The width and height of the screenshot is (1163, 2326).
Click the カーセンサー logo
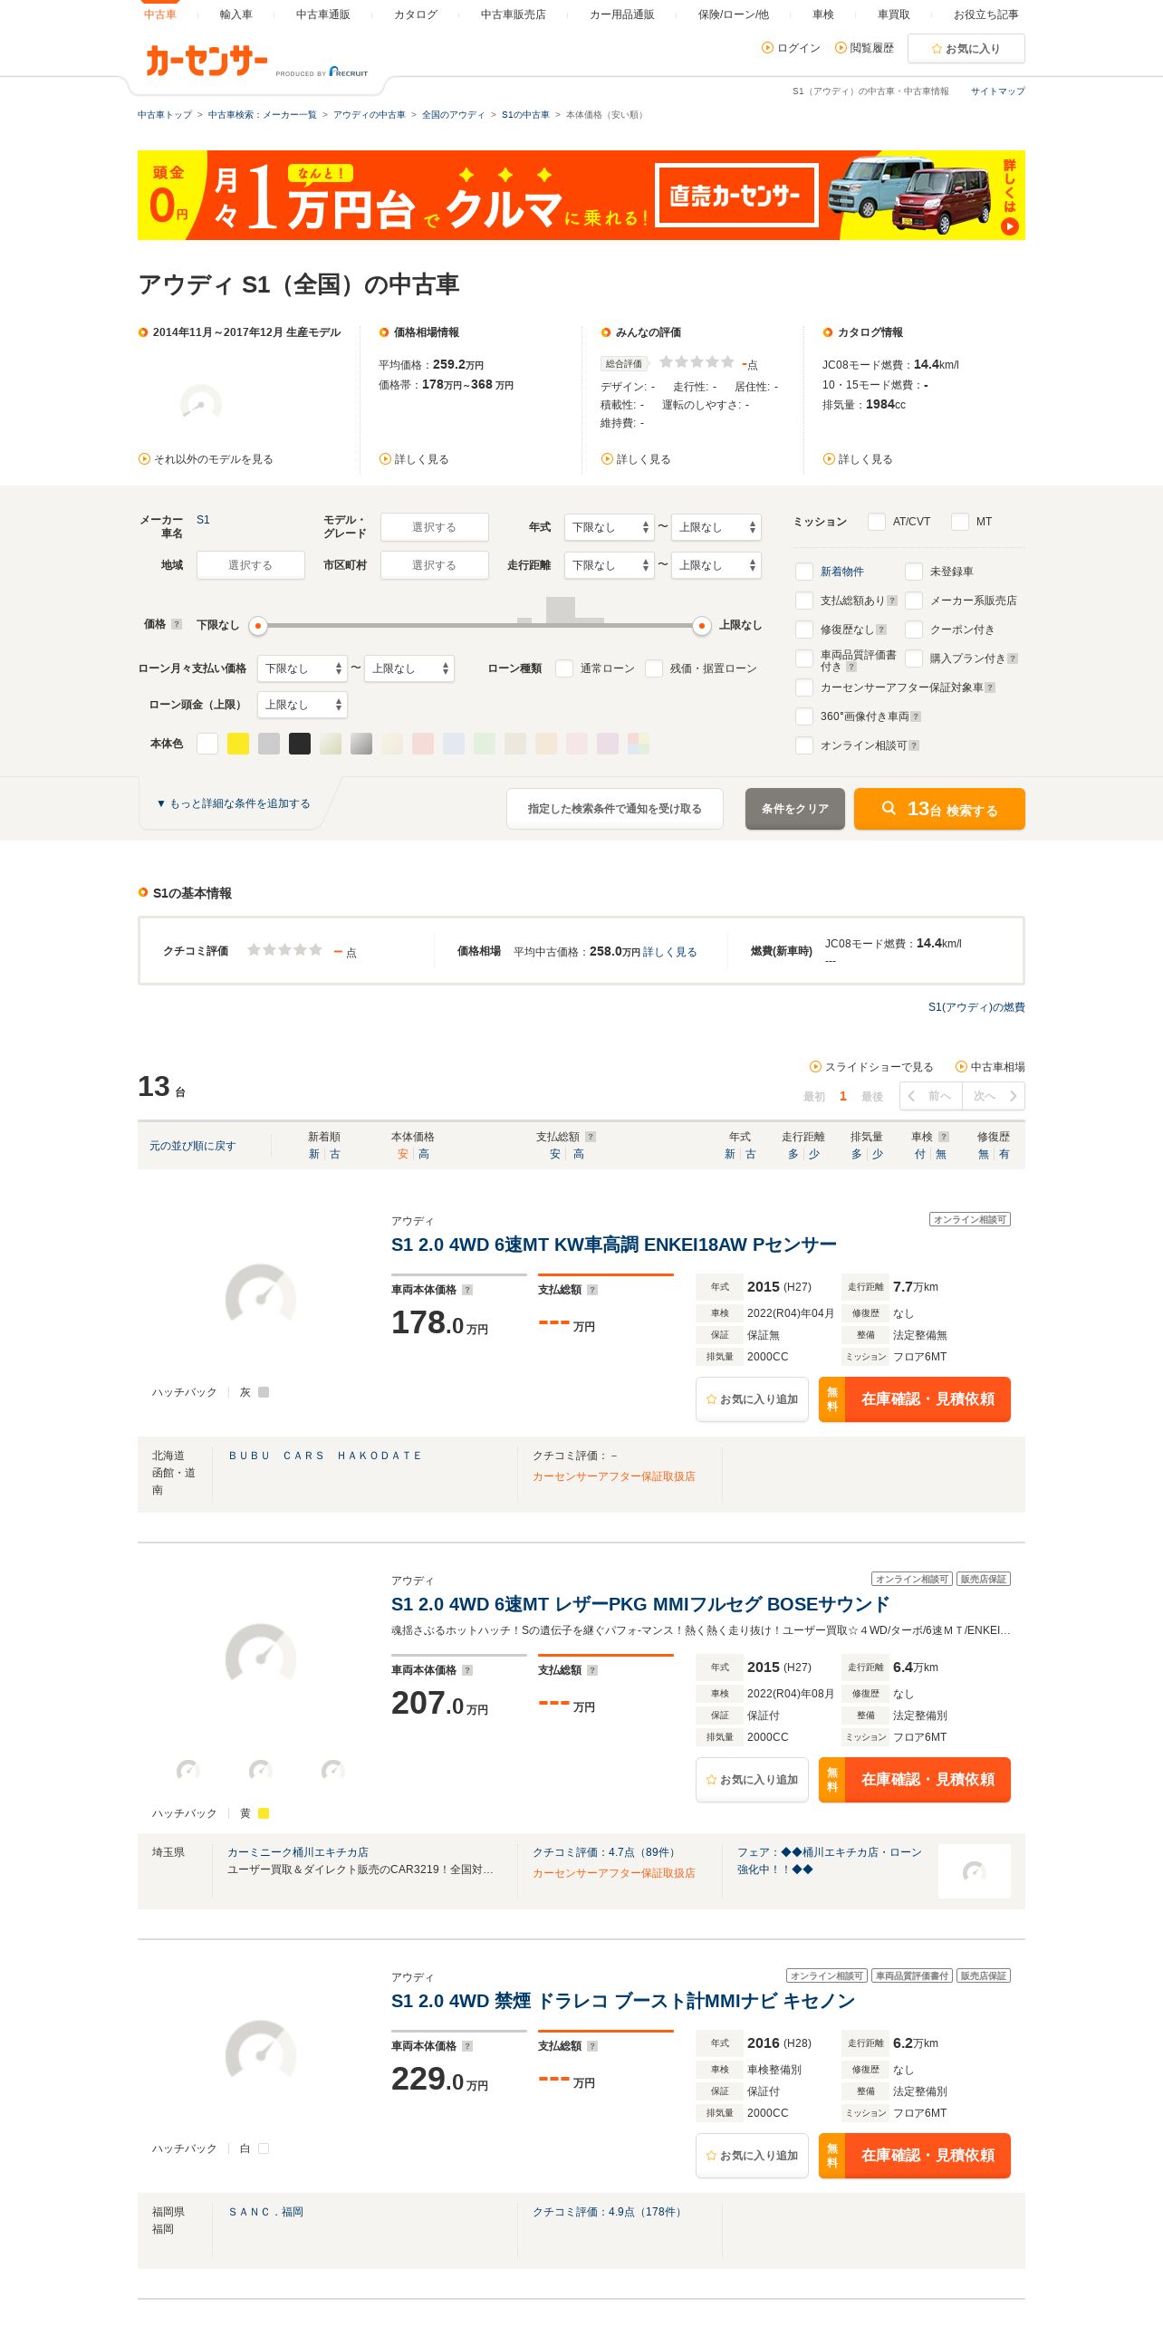[x=207, y=61]
